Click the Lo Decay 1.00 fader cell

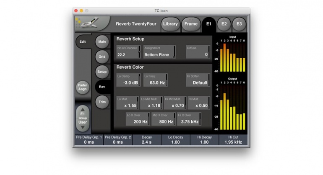tap(175, 140)
